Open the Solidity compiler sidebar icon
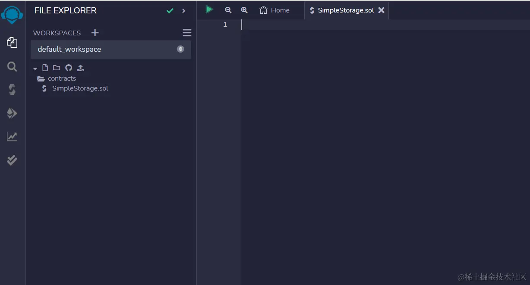 coord(12,90)
